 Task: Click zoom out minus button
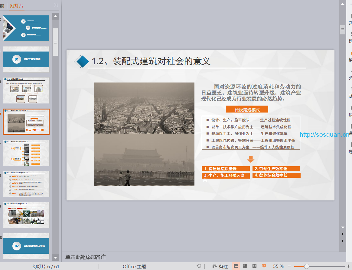coord(289,266)
